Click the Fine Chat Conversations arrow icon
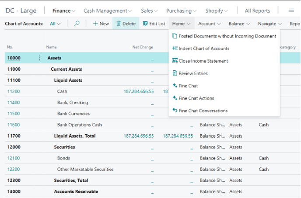This screenshot has width=301, height=198. coord(175,111)
